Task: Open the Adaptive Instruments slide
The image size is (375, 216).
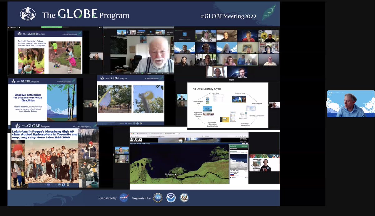Action: click(x=42, y=99)
